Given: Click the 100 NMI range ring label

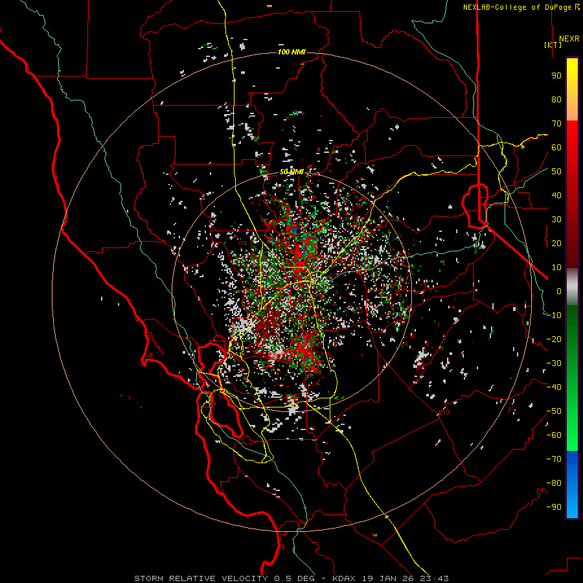Looking at the screenshot, I should [x=291, y=52].
